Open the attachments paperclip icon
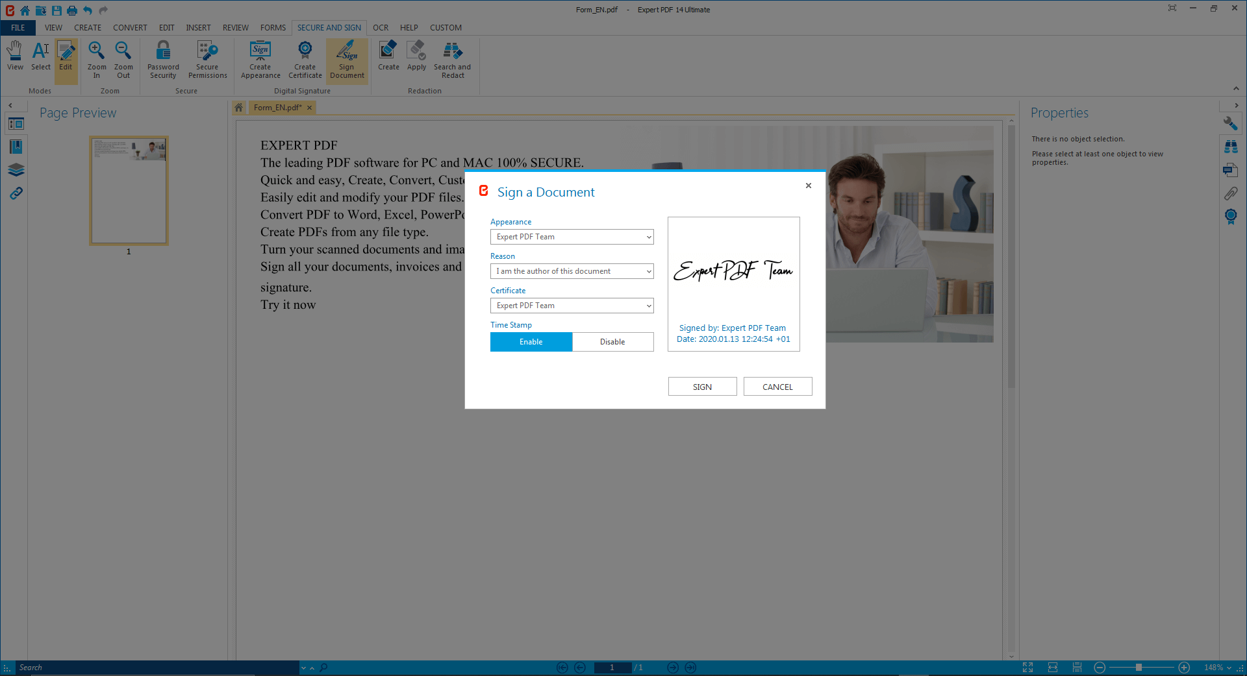Image resolution: width=1247 pixels, height=676 pixels. click(x=1231, y=193)
